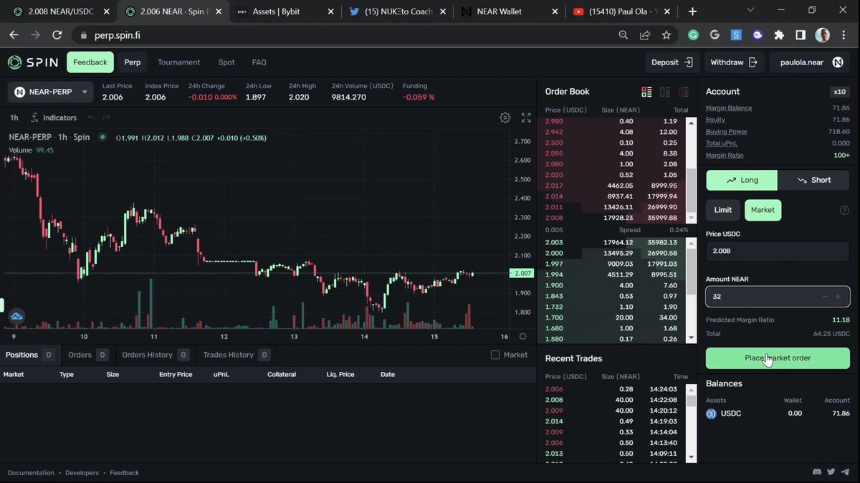
Task: Open chart settings gear icon
Action: point(505,118)
